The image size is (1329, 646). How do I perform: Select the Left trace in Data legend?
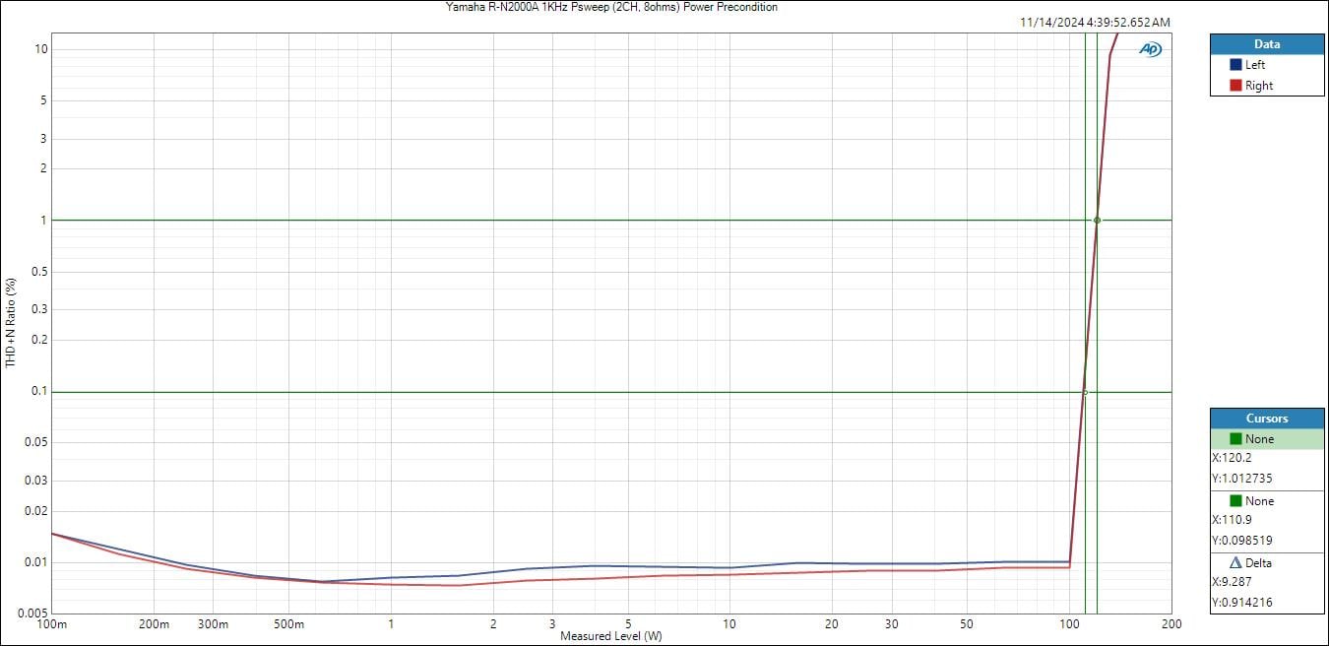point(1255,65)
